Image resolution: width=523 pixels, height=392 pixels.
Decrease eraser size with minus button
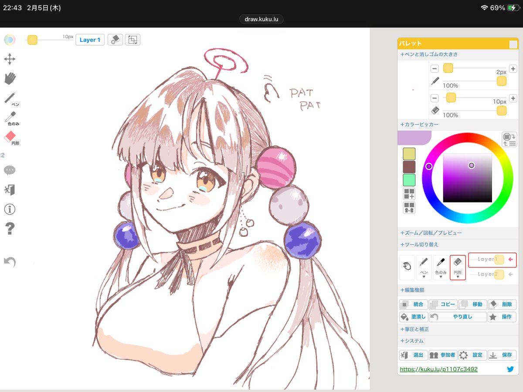point(435,98)
